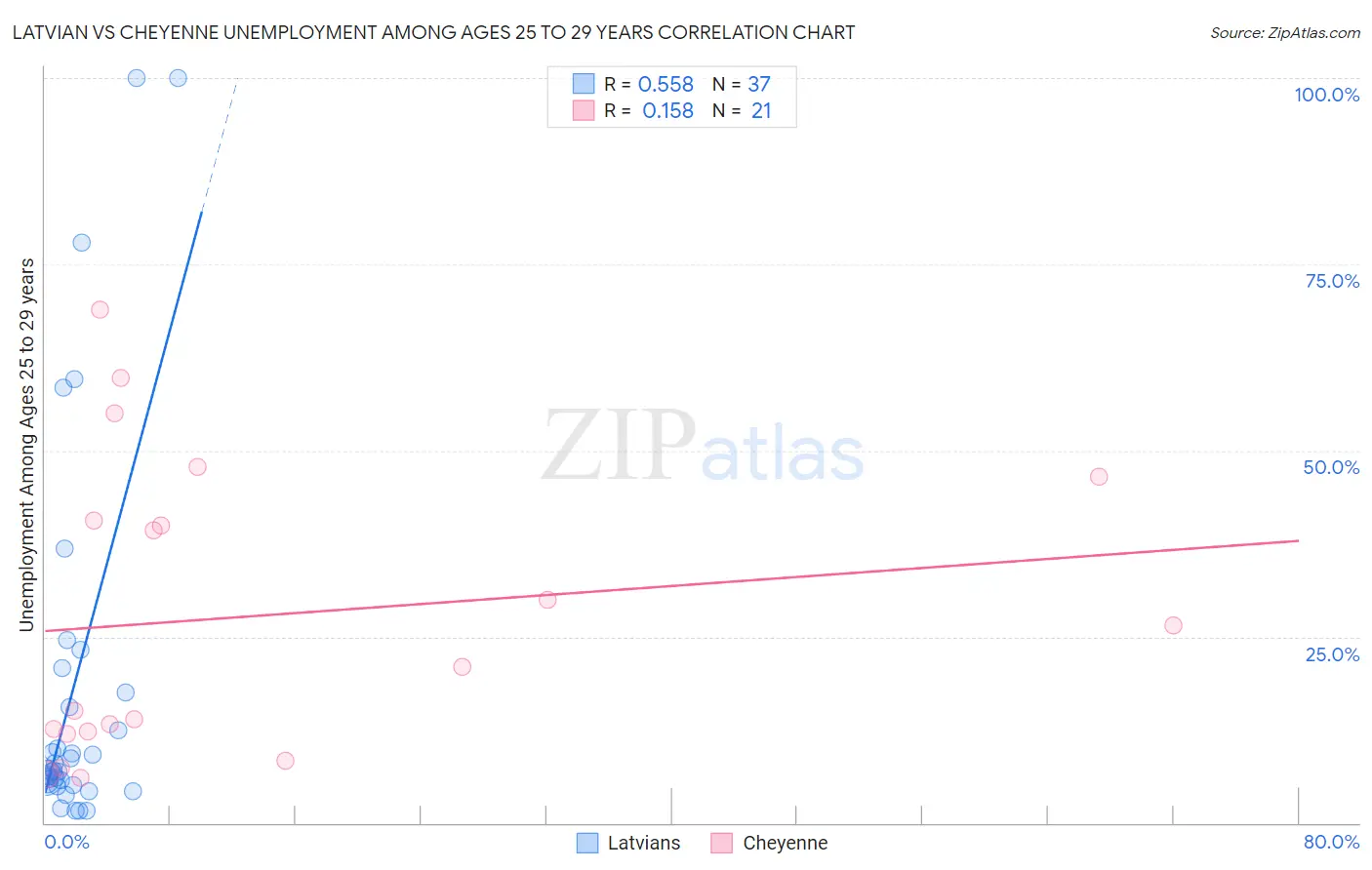Click the 0.0% x-axis label
Image resolution: width=1372 pixels, height=870 pixels.
tap(67, 843)
